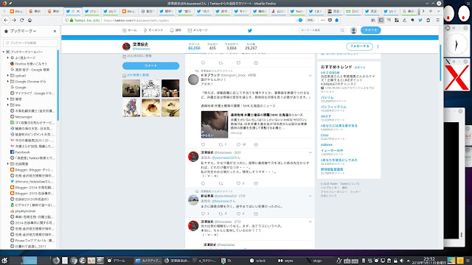472x265 pixels.
Task: Select the いいね 29,267 profile stat tab
Action: click(x=251, y=46)
